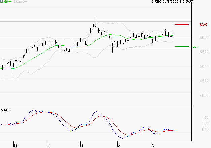Click the red 6395 resistance value

[x=204, y=25]
